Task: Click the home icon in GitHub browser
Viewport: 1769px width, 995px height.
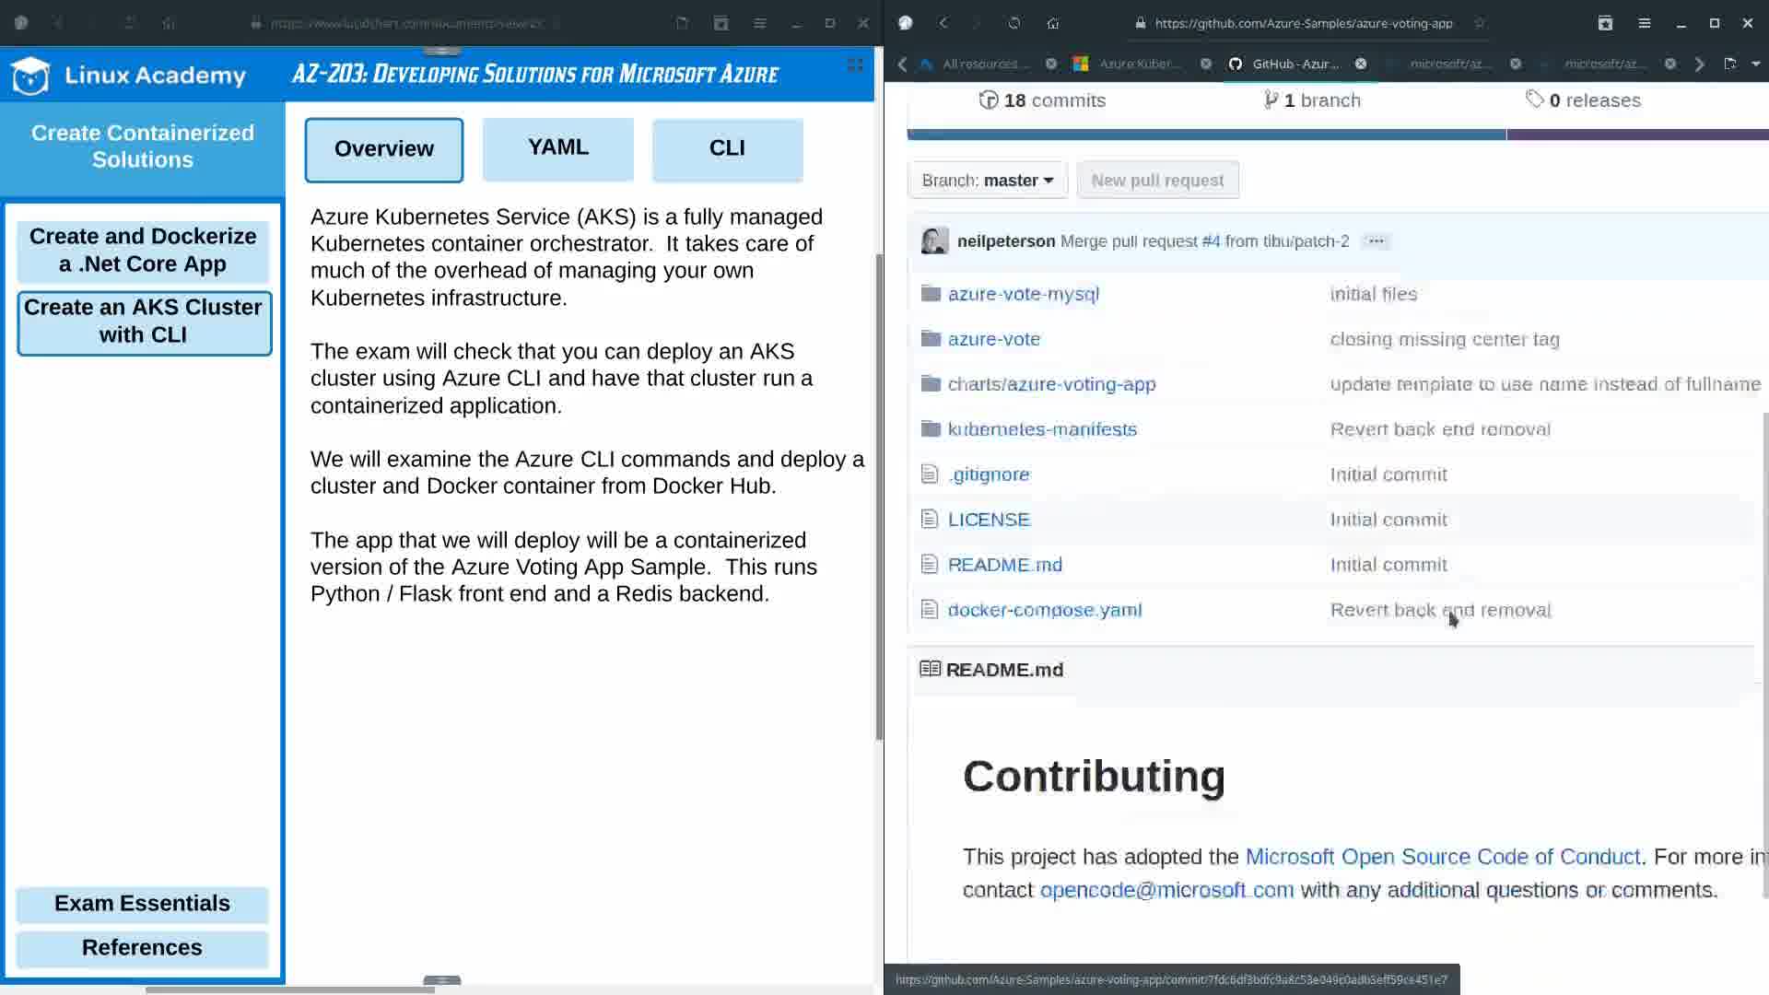Action: 1053,23
